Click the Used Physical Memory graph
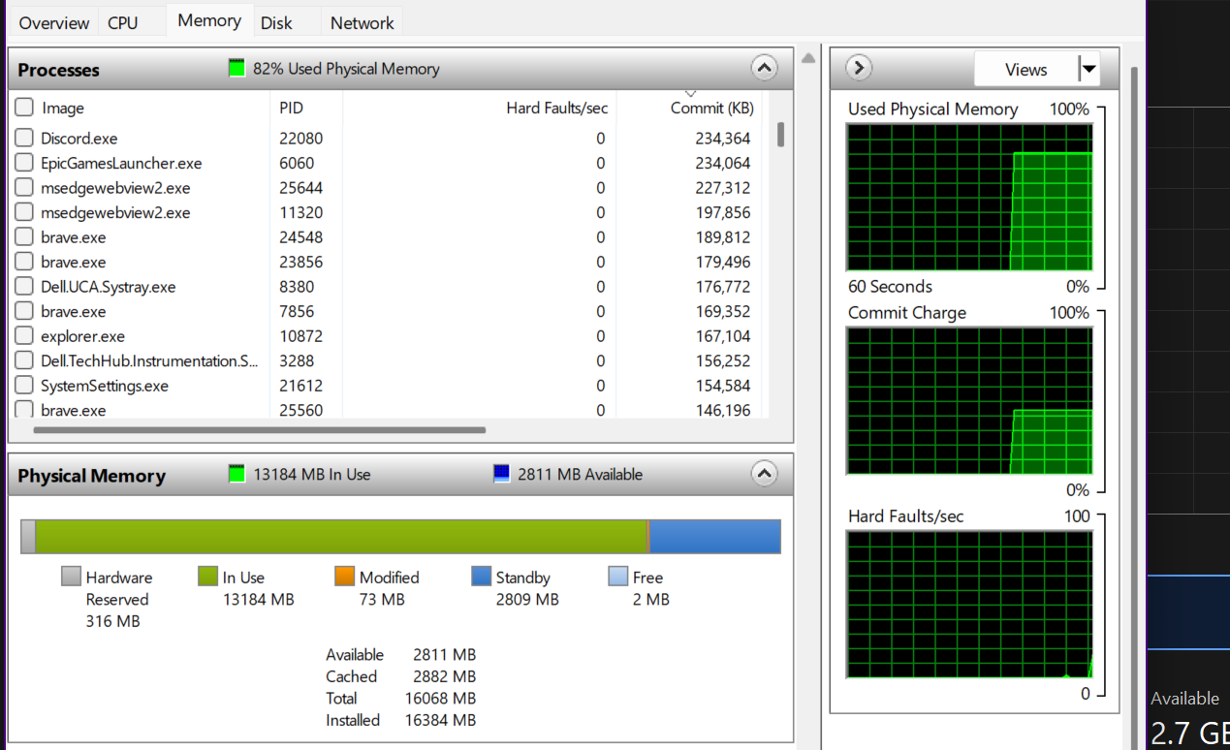This screenshot has width=1230, height=750. [969, 198]
